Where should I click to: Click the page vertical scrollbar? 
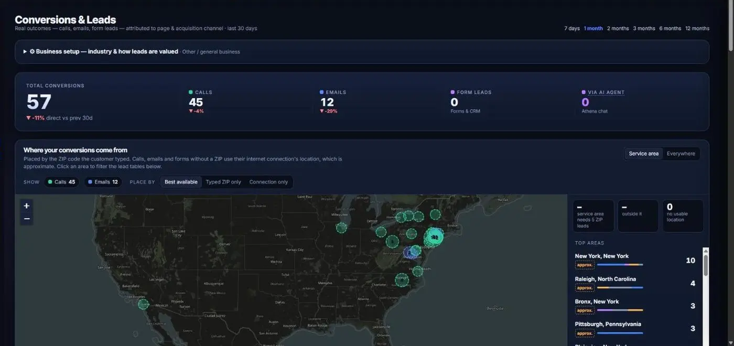coord(730,26)
